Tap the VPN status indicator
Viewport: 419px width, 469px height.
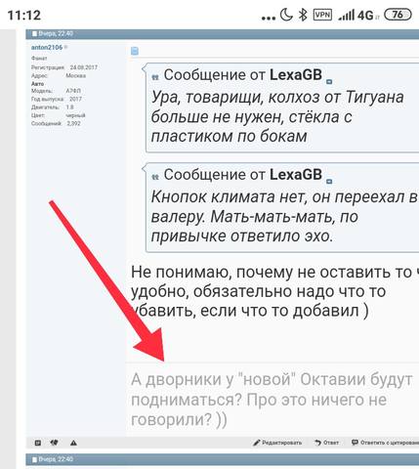tap(322, 15)
